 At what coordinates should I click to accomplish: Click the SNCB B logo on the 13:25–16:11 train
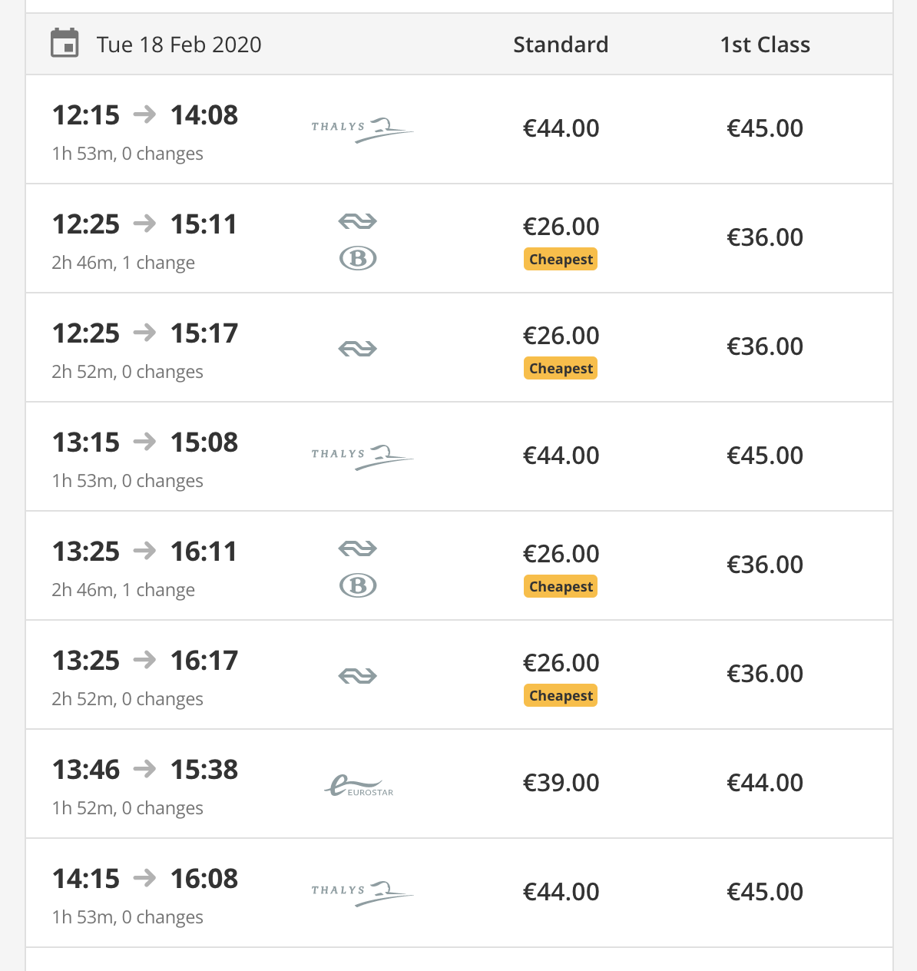click(358, 585)
